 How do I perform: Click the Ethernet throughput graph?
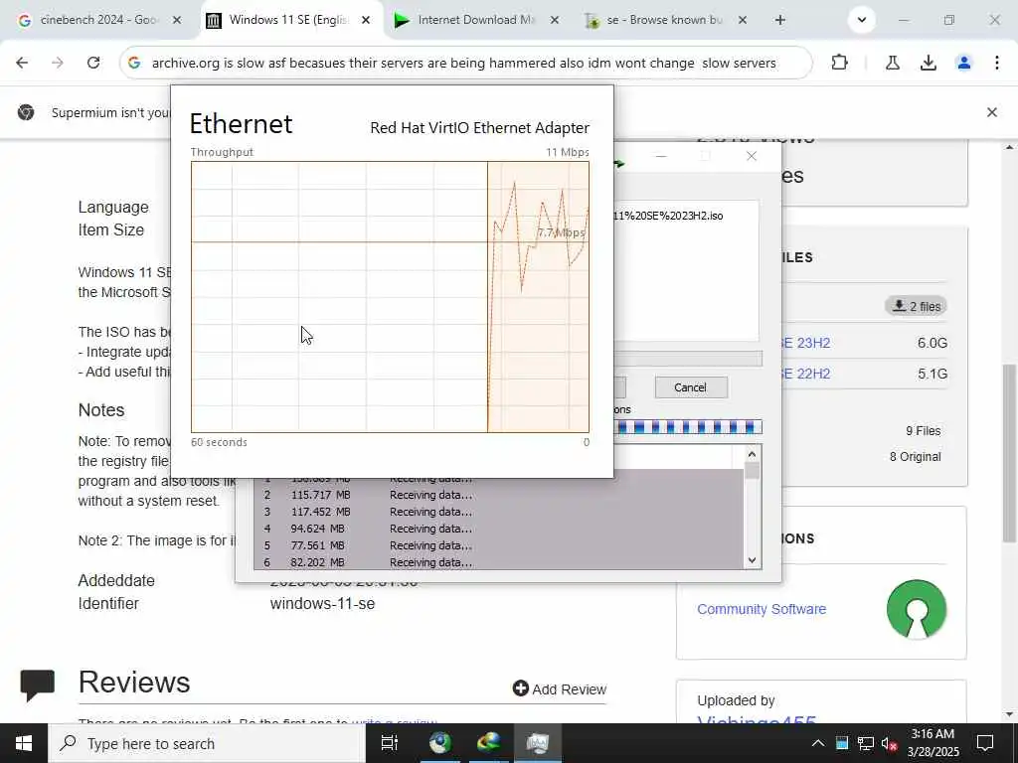pyautogui.click(x=390, y=296)
